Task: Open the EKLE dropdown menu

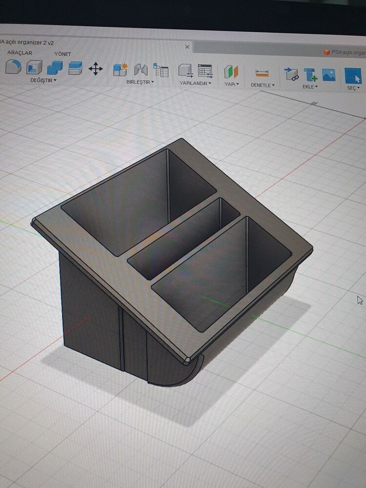Action: tap(310, 87)
